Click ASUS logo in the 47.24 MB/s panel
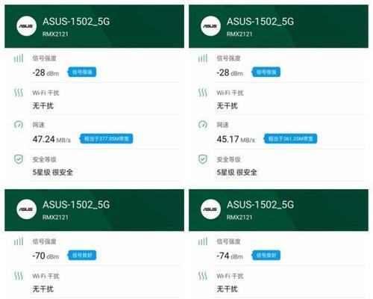This screenshot has height=299, width=373. coord(26,26)
